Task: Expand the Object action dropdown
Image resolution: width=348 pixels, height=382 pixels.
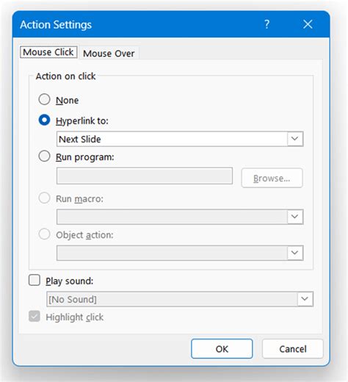Action: [295, 253]
